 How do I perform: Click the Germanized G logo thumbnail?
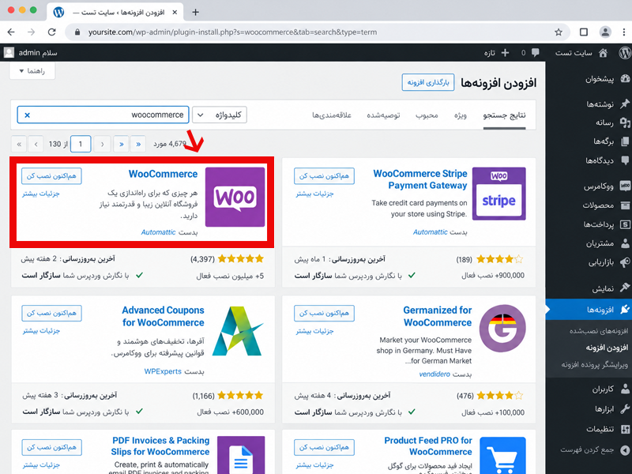(x=502, y=328)
